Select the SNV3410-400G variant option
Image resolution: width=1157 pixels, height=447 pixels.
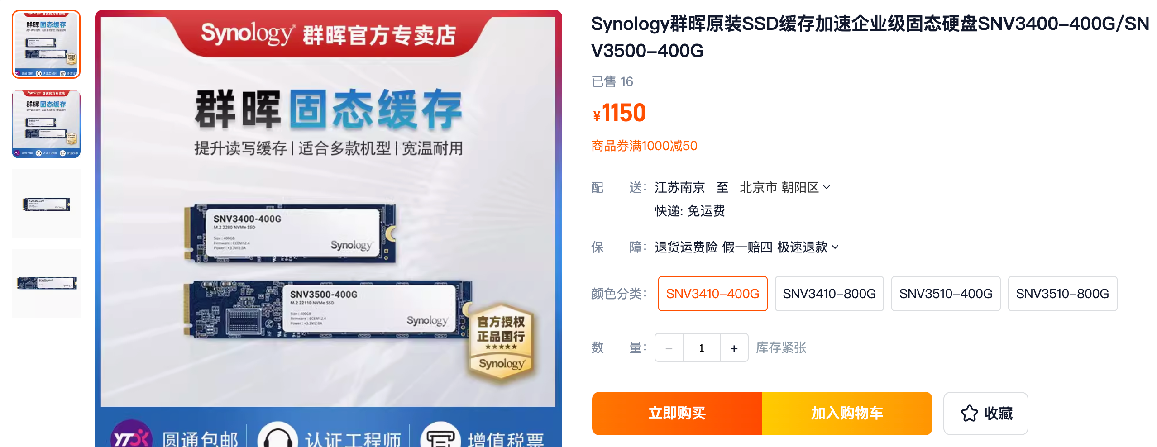pyautogui.click(x=712, y=294)
